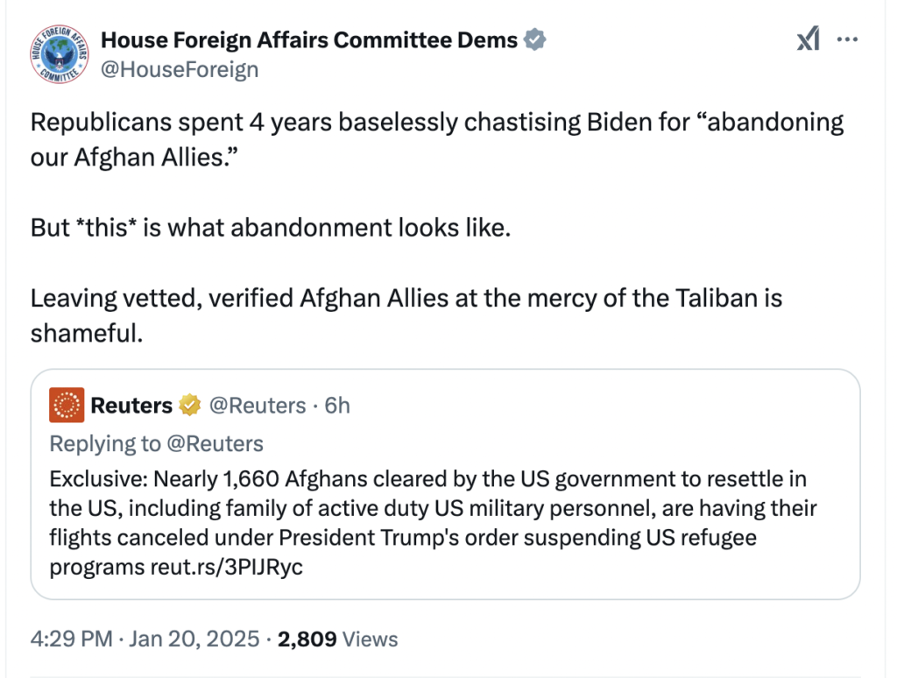Image resolution: width=897 pixels, height=678 pixels.
Task: Open the 4:29 PM Jan 20, 2025 timestamp
Action: [145, 639]
